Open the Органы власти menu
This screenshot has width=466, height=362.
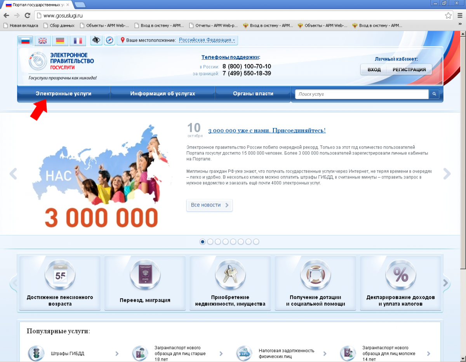(253, 94)
